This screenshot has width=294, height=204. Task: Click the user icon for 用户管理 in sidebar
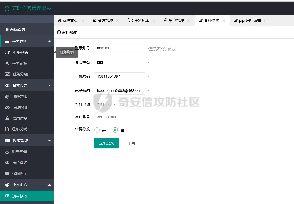7,152
